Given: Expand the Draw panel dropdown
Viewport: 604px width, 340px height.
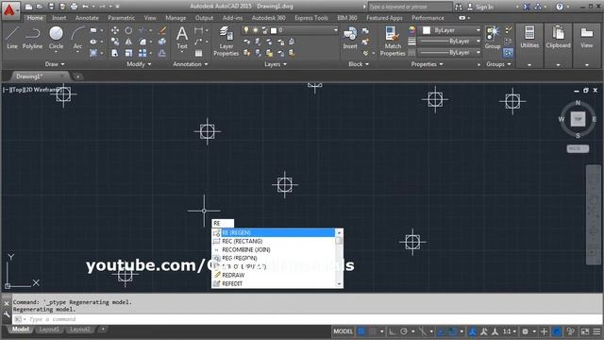Looking at the screenshot, I should coord(55,64).
